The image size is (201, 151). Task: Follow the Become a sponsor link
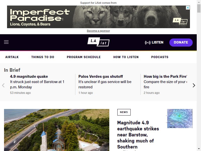[x=98, y=31]
